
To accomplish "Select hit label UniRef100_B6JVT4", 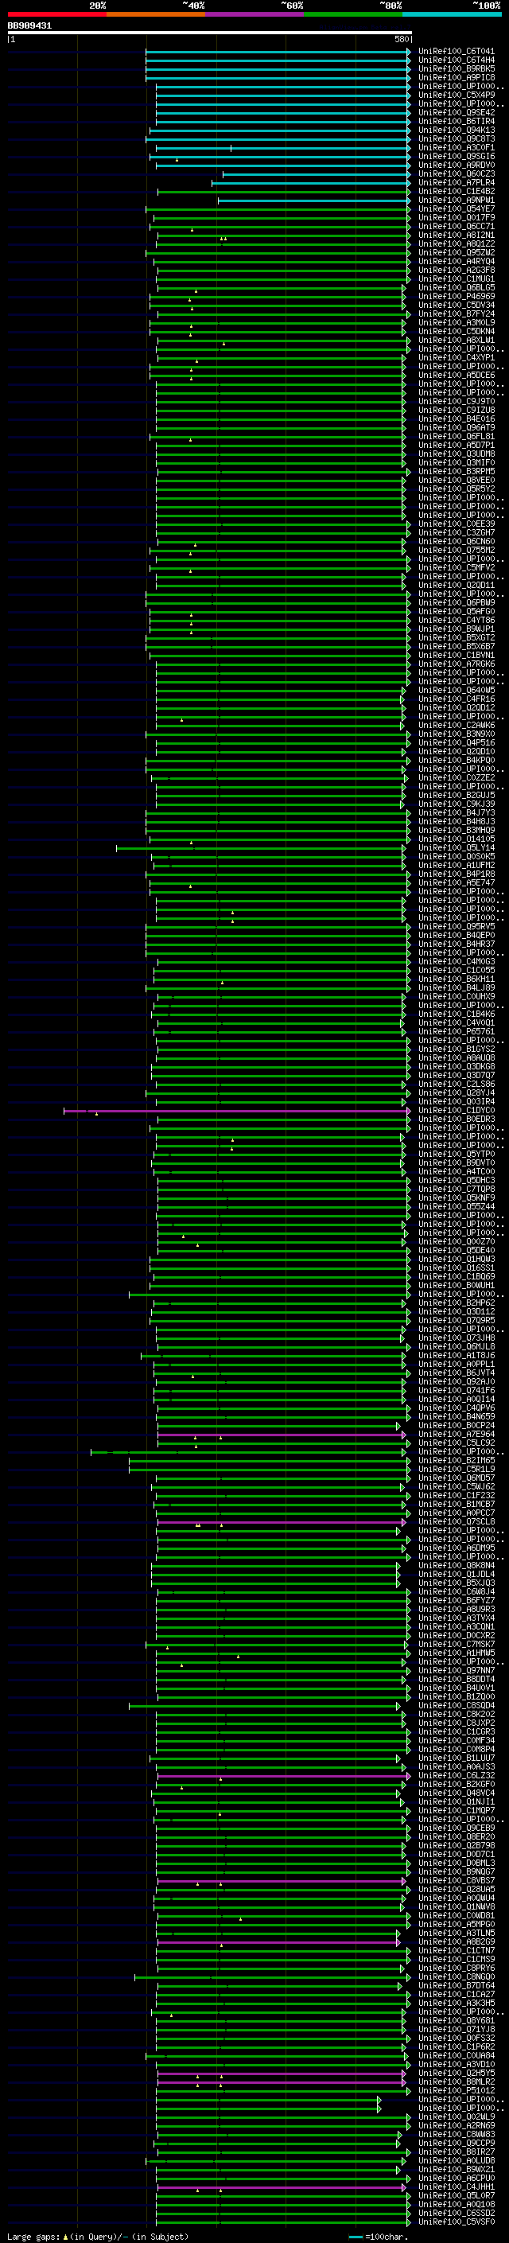I will click(456, 1373).
